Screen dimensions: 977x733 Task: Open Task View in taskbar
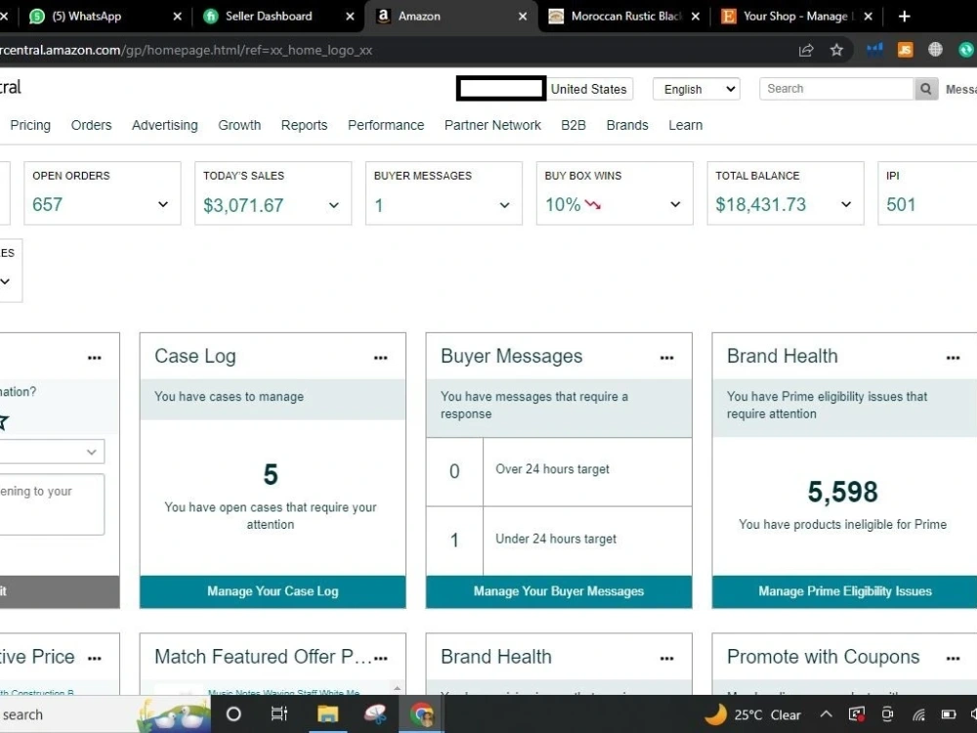tap(279, 713)
